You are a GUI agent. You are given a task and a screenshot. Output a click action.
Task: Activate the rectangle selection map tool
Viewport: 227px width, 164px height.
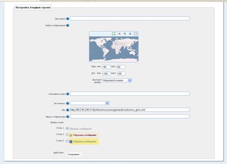coord(136,34)
